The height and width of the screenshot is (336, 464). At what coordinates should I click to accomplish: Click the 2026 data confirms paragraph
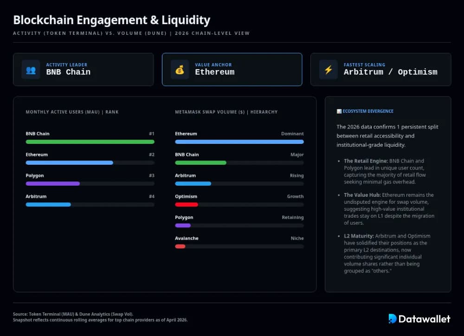click(x=387, y=136)
